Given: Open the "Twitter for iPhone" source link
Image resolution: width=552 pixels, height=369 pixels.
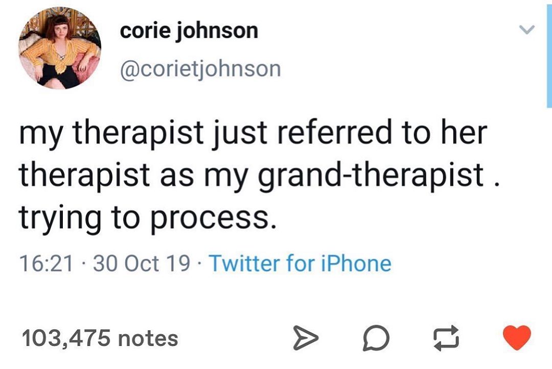Looking at the screenshot, I should [x=300, y=264].
